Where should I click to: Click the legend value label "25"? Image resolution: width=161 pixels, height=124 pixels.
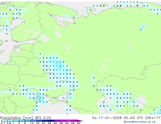(49, 123)
